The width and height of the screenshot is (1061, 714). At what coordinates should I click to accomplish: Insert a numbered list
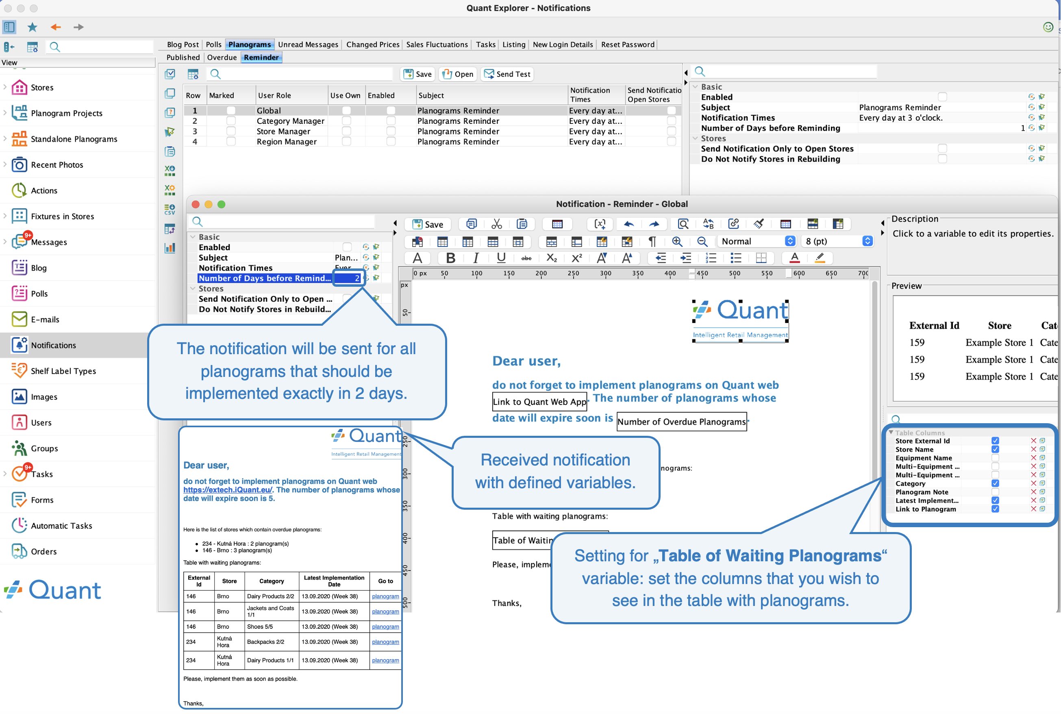point(711,258)
